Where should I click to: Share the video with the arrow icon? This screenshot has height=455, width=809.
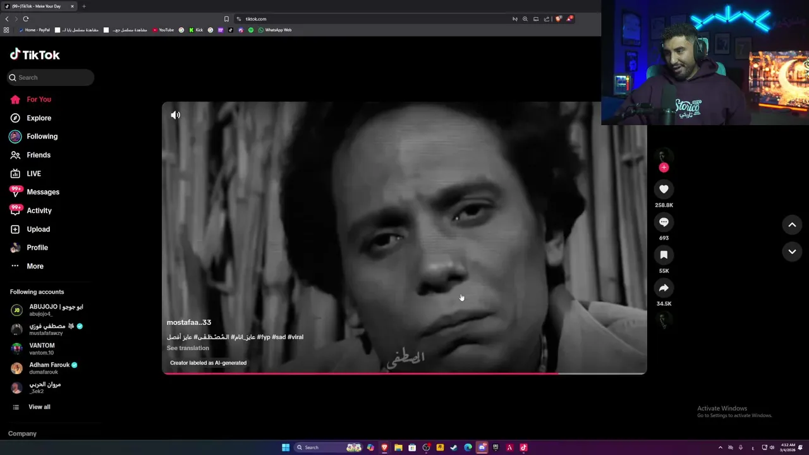click(664, 288)
